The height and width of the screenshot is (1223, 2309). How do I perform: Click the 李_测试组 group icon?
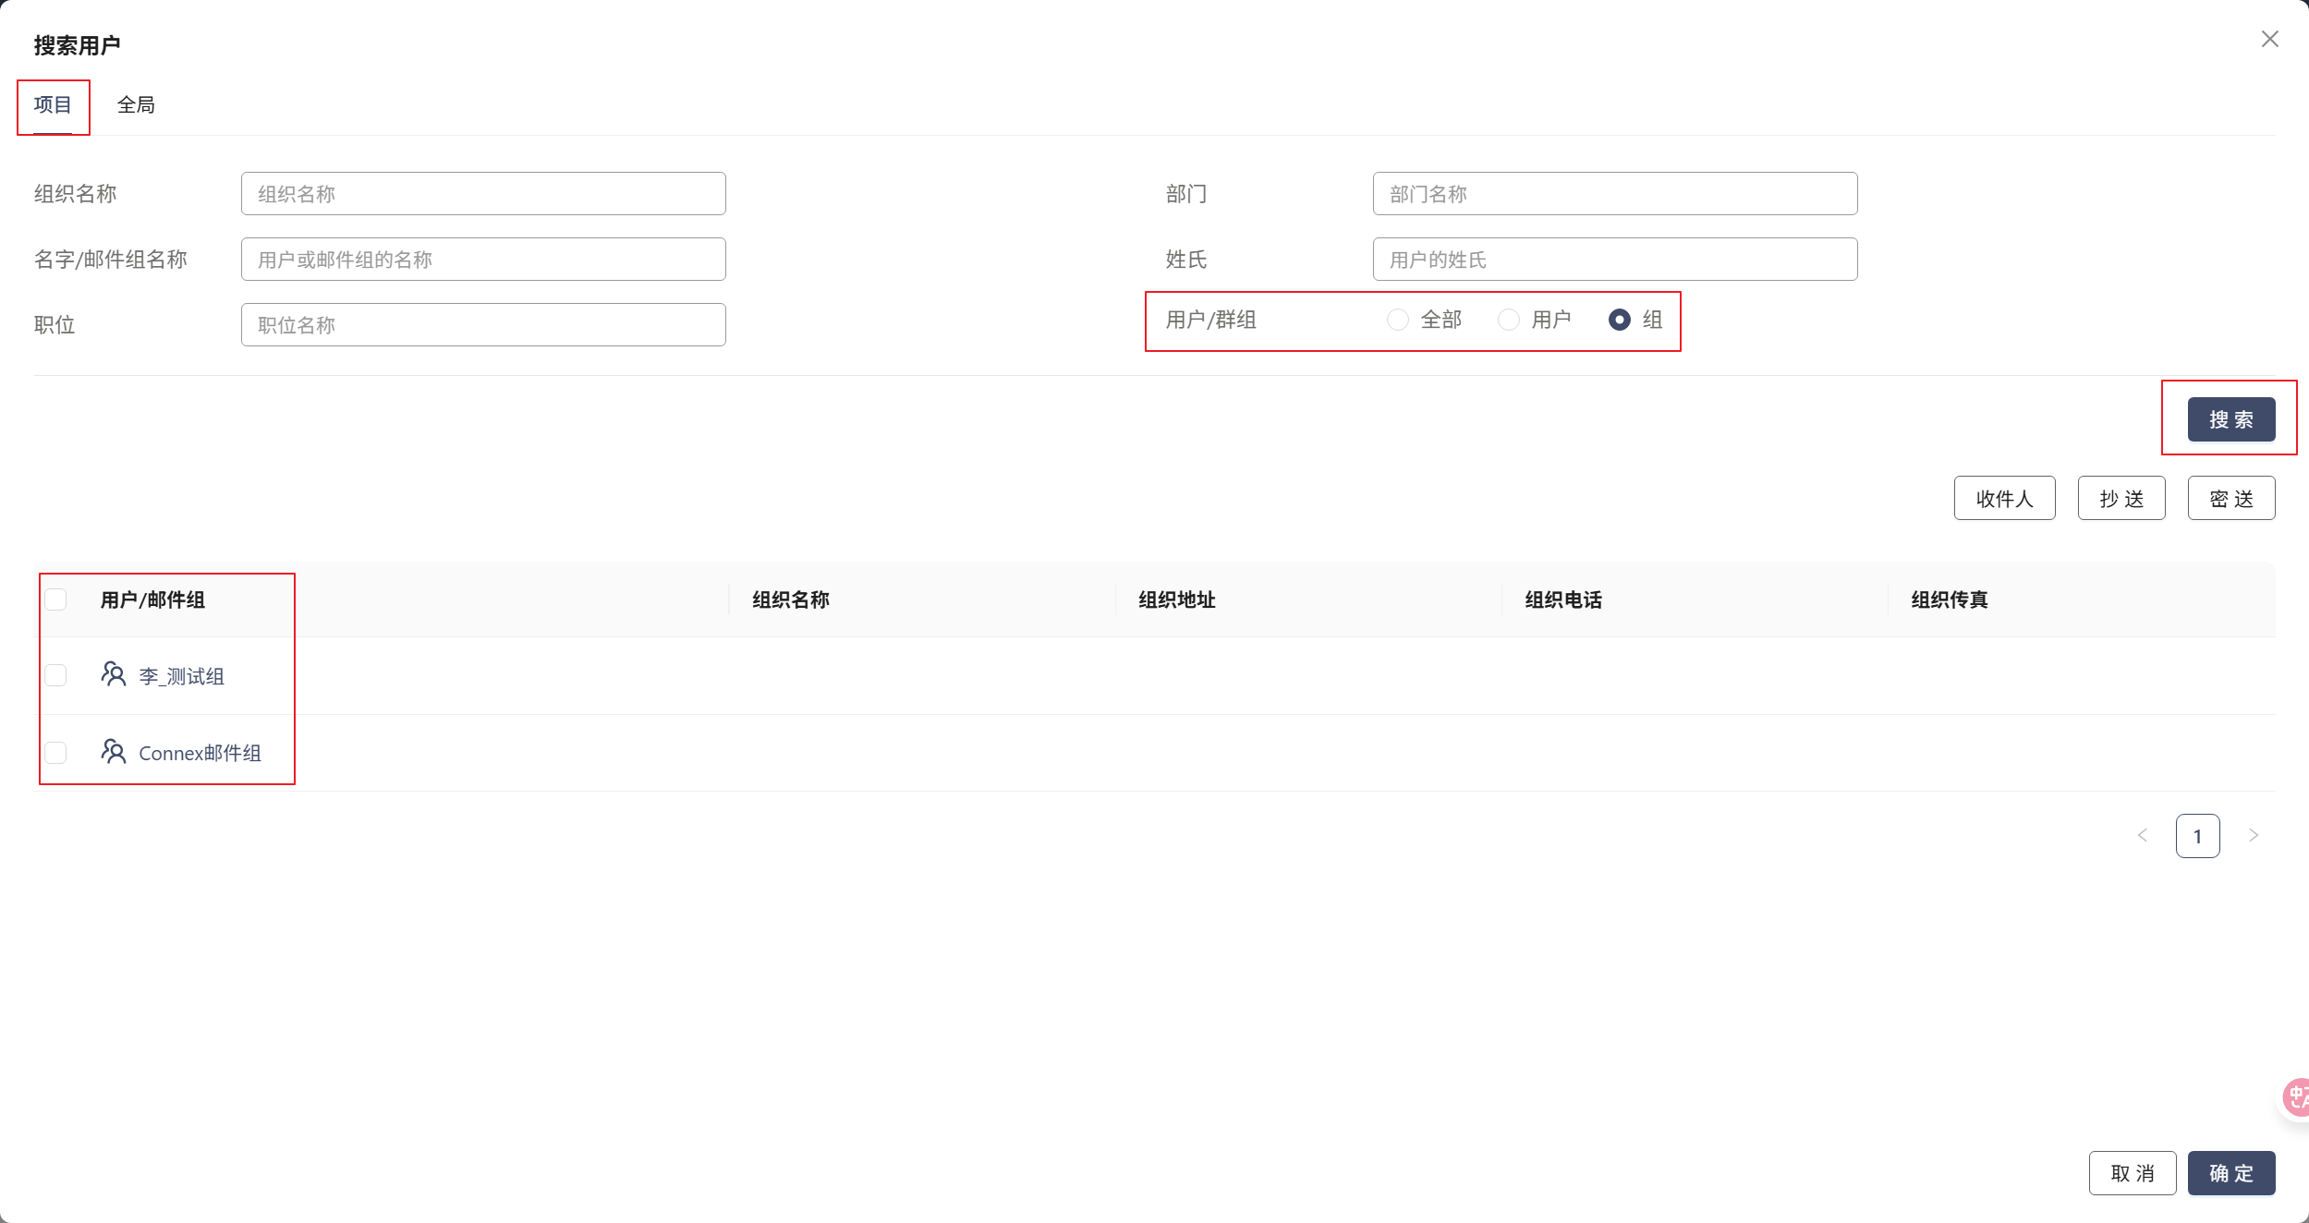click(x=113, y=675)
